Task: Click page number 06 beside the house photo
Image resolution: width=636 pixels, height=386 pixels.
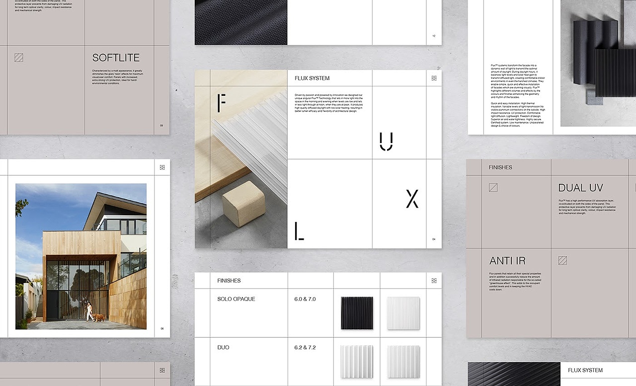Action: point(162,328)
